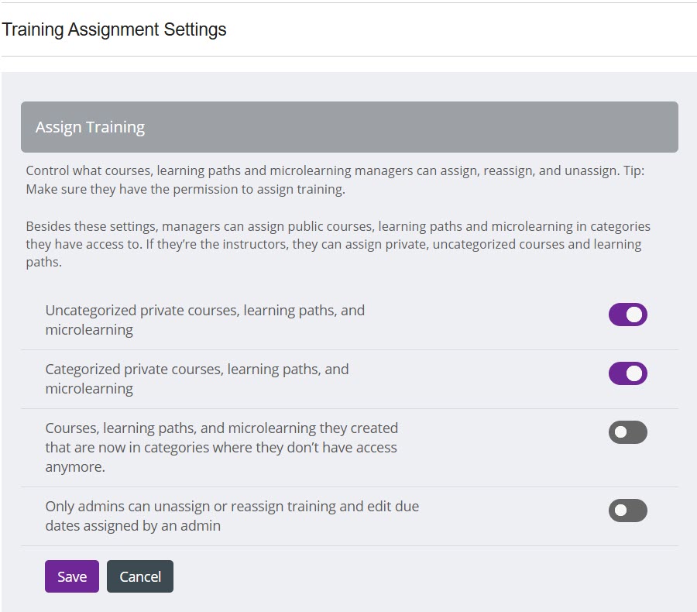Viewport: 697px width, 612px height.
Task: Turn on admin-only unassign and reassign toggle
Action: pos(627,511)
